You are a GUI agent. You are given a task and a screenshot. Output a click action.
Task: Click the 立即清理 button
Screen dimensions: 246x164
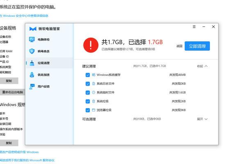coord(197,46)
